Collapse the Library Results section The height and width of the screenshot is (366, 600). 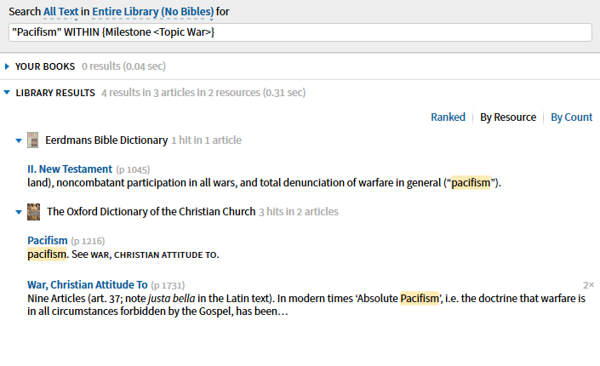tap(8, 93)
